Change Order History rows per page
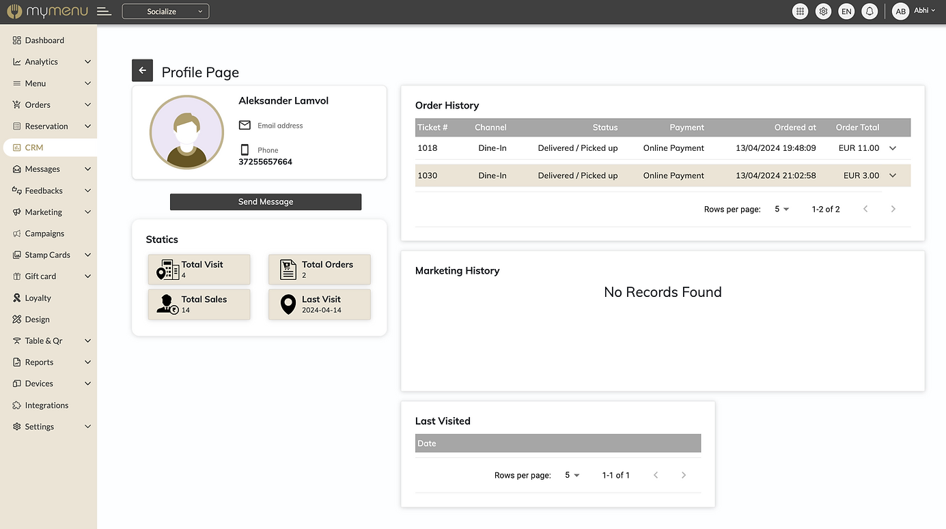 pyautogui.click(x=781, y=210)
